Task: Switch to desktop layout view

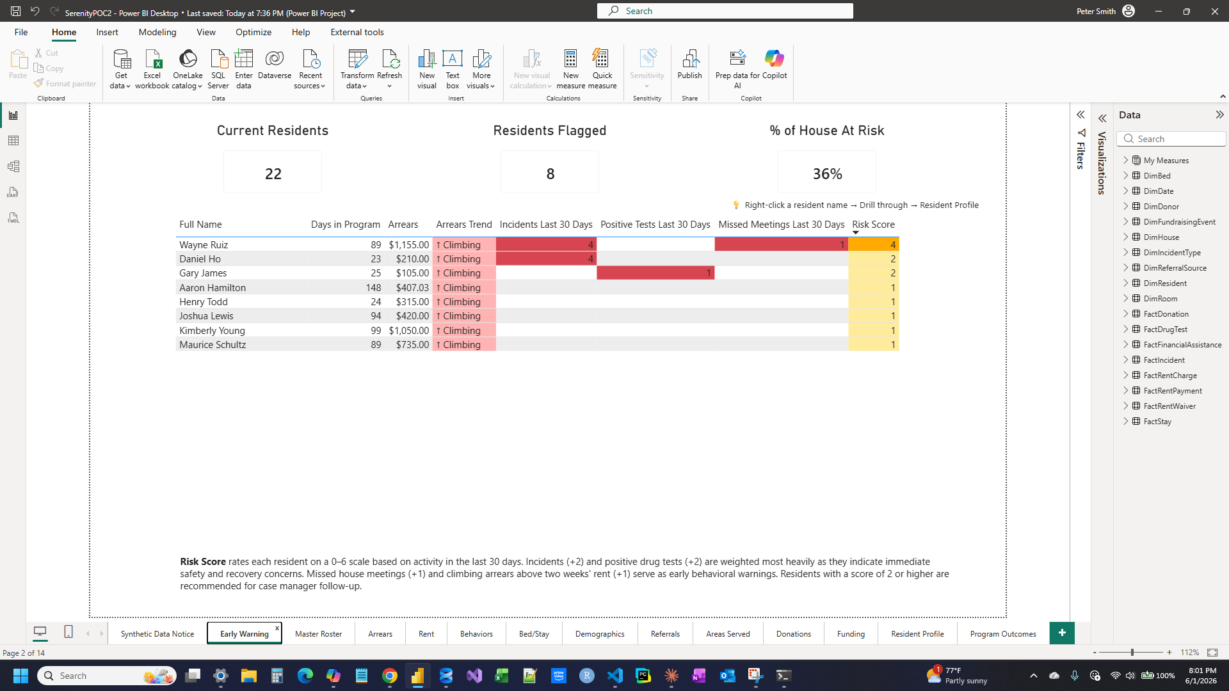Action: click(40, 633)
